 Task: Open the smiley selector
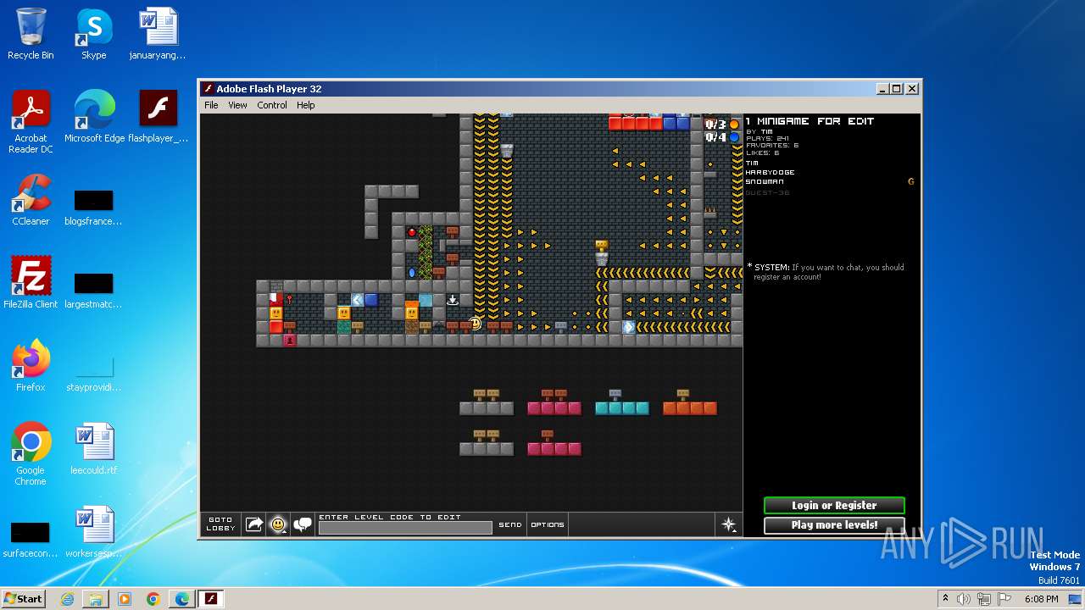[x=278, y=525]
